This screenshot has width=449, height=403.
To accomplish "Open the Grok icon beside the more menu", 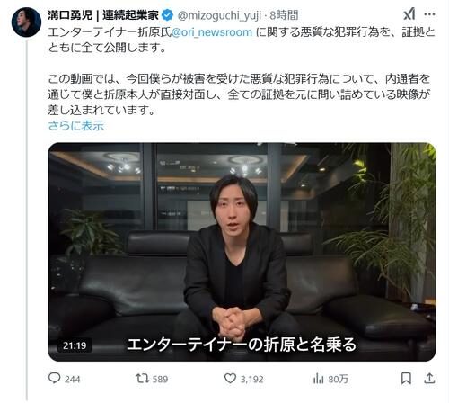I will 409,14.
